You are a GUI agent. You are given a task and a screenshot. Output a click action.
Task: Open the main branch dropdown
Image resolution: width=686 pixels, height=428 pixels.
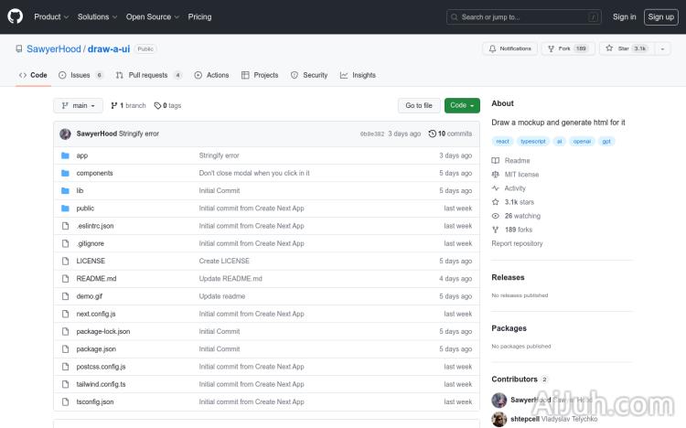79,105
